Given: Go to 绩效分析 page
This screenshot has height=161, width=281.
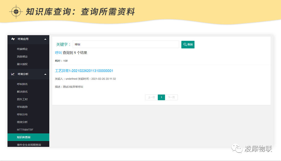Looking at the screenshot, I should pyautogui.click(x=22, y=122).
